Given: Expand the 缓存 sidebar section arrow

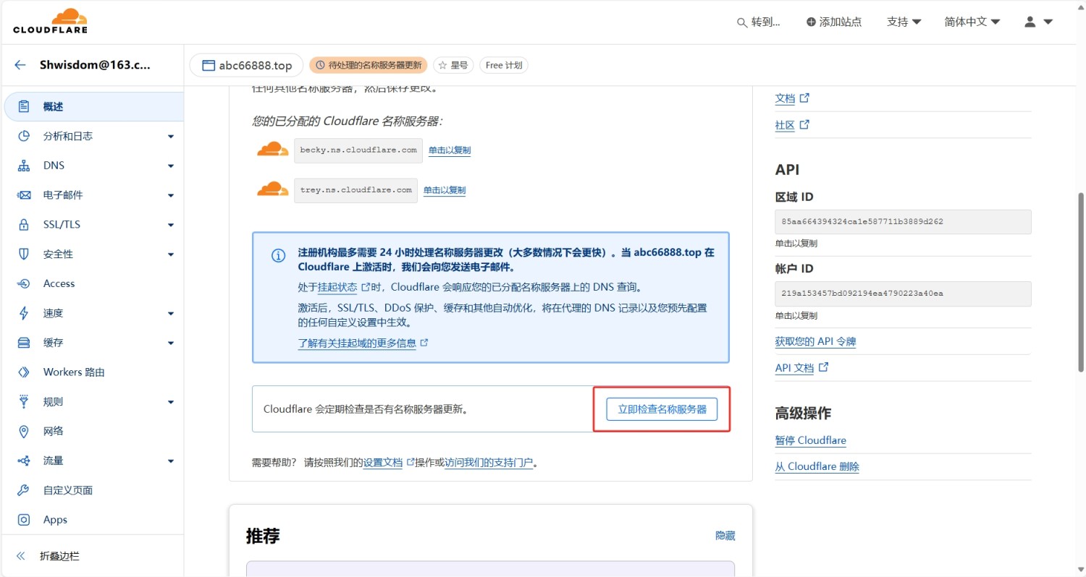Looking at the screenshot, I should coord(171,343).
